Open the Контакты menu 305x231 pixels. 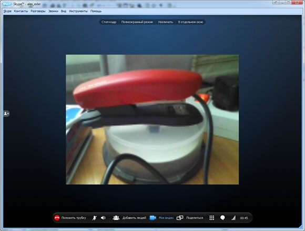pos(21,11)
